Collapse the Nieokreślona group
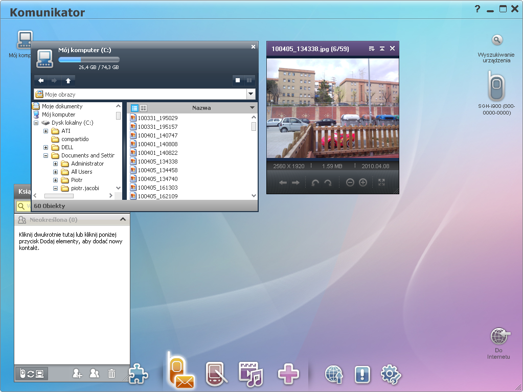Viewport: 523px width, 392px height. (x=123, y=219)
